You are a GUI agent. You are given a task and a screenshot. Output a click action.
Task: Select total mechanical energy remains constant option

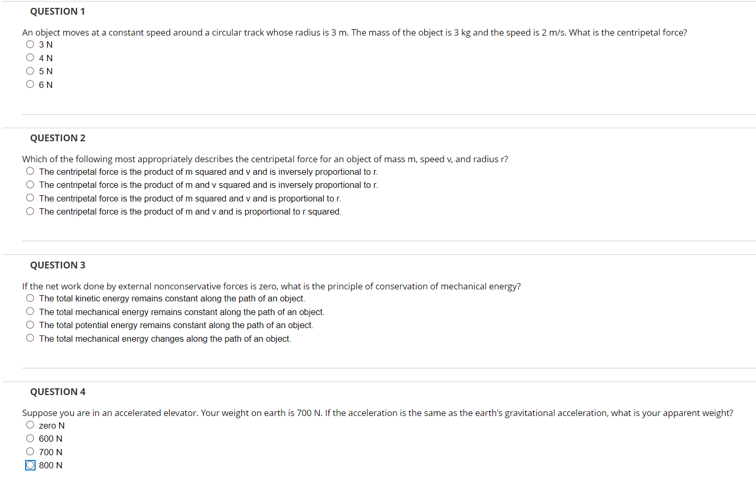click(30, 311)
